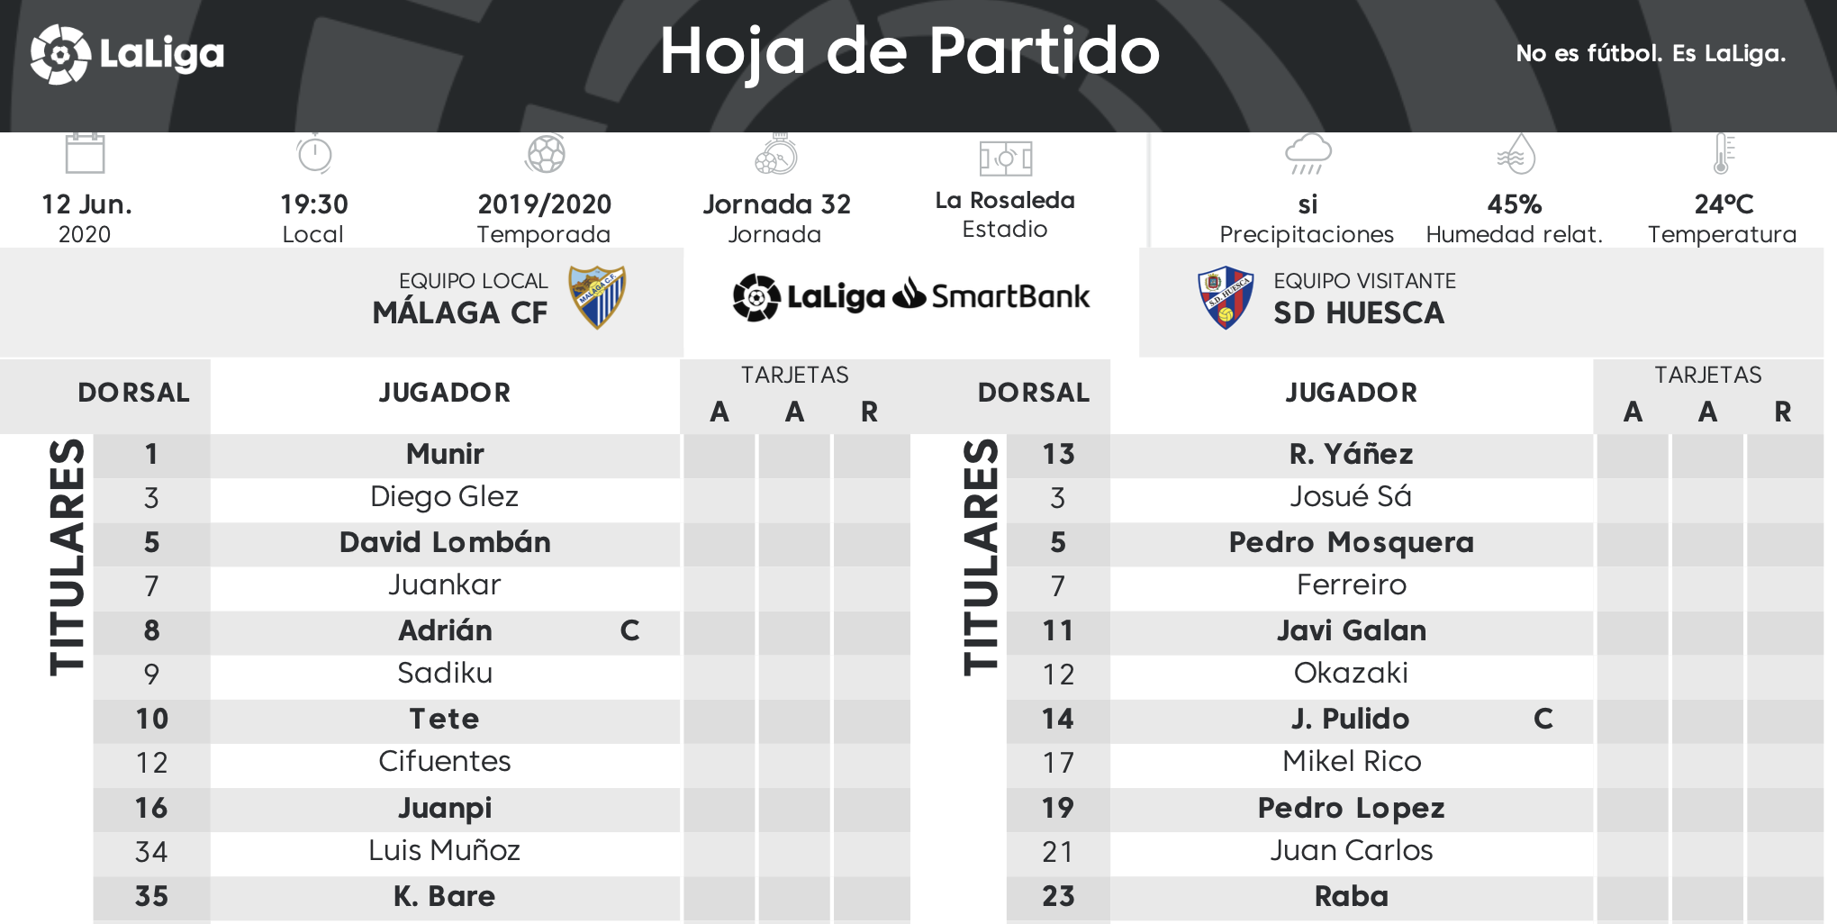Screen dimensions: 1837x924
Task: Click the whistle icon above Jornada 32
Action: (775, 153)
